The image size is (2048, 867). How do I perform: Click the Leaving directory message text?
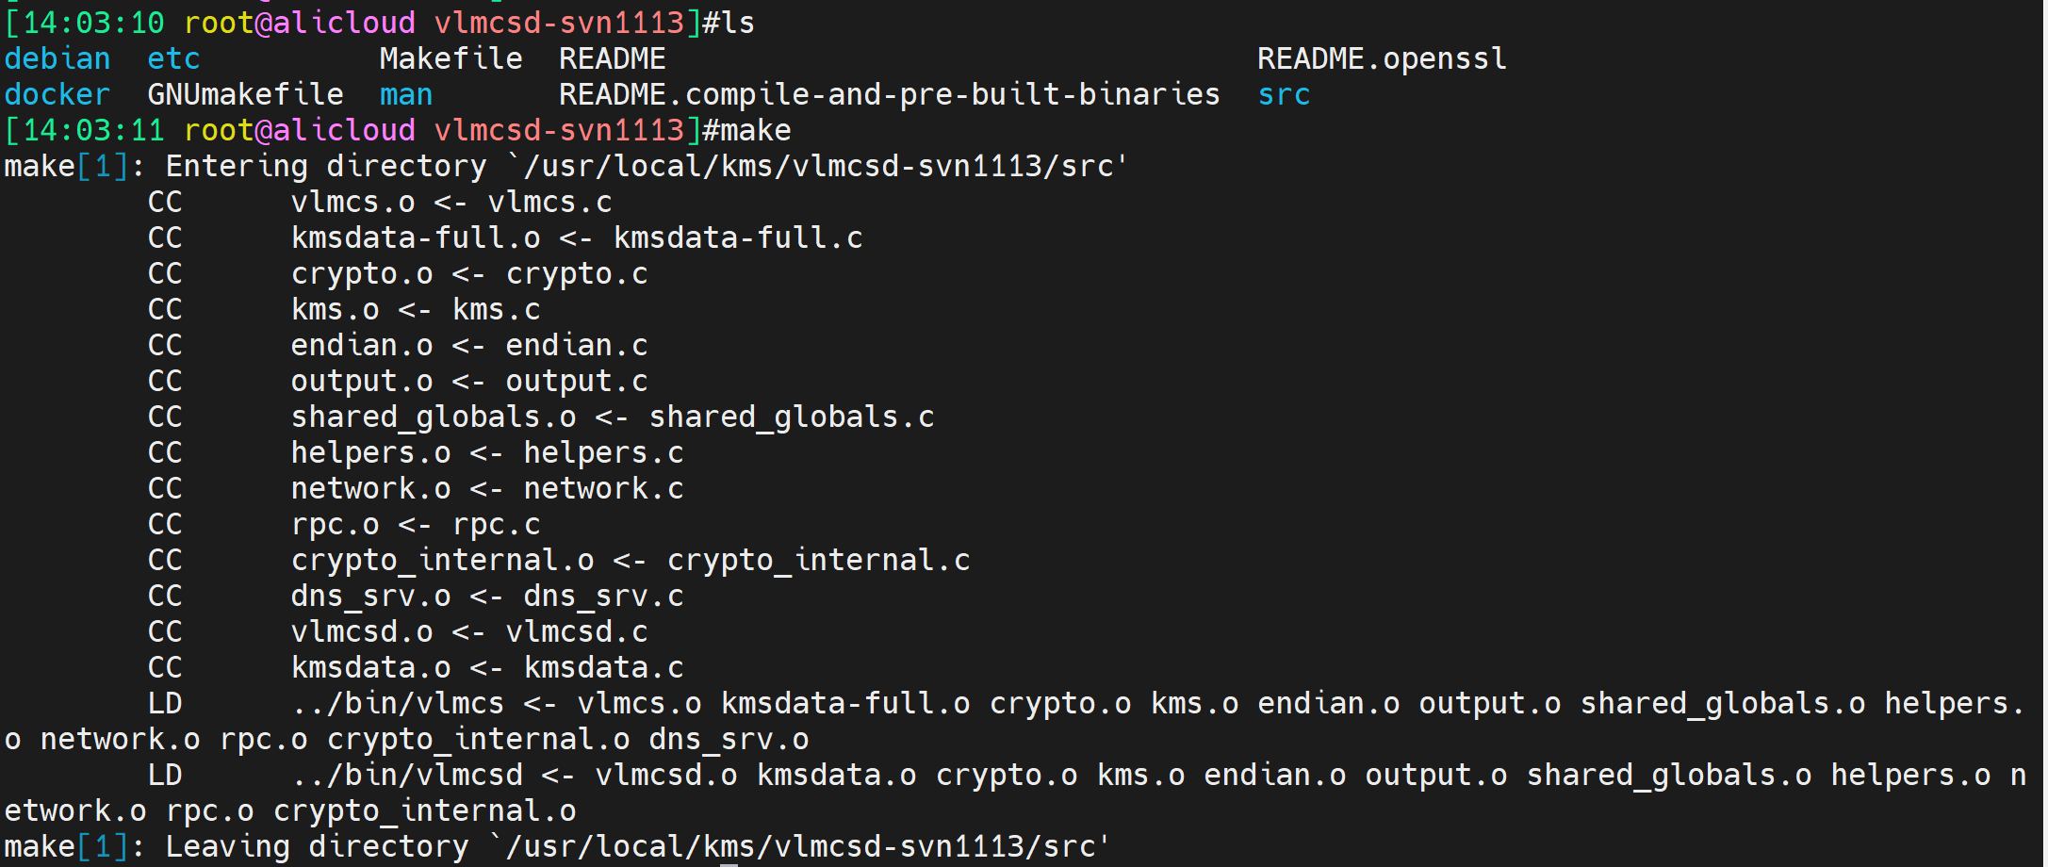point(317,847)
